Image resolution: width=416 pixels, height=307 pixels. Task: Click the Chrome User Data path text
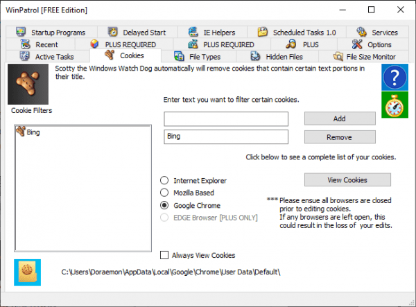click(x=171, y=272)
